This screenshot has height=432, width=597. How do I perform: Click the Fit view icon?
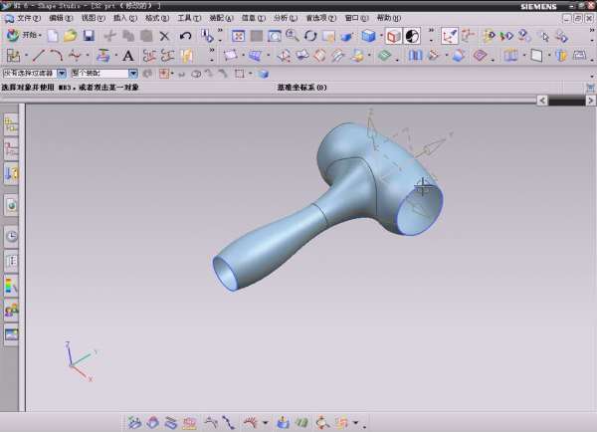[x=239, y=36]
